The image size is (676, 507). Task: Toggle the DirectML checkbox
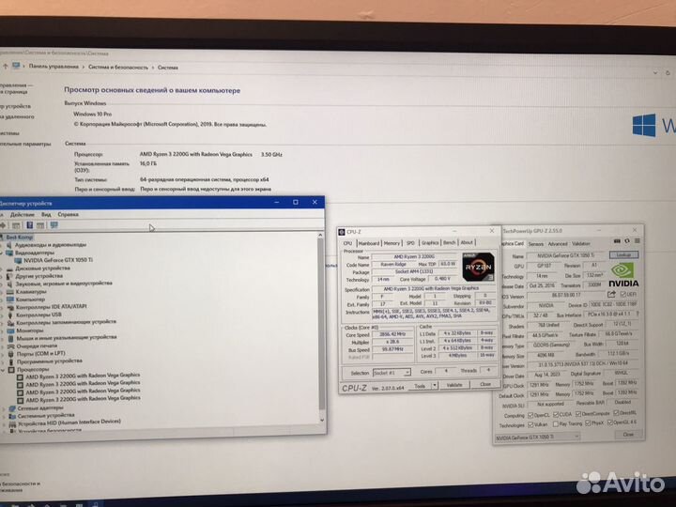point(616,413)
